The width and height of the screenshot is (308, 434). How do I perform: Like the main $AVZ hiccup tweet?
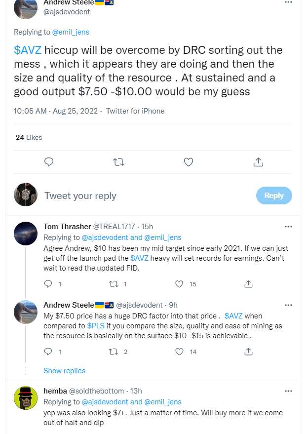click(x=188, y=162)
